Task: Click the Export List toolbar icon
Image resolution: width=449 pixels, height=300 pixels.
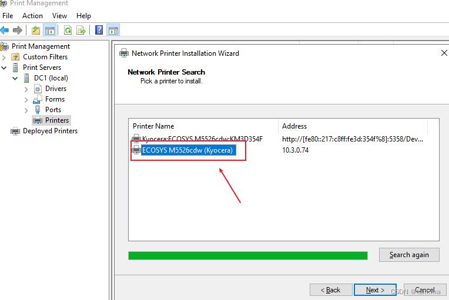Action: point(81,30)
